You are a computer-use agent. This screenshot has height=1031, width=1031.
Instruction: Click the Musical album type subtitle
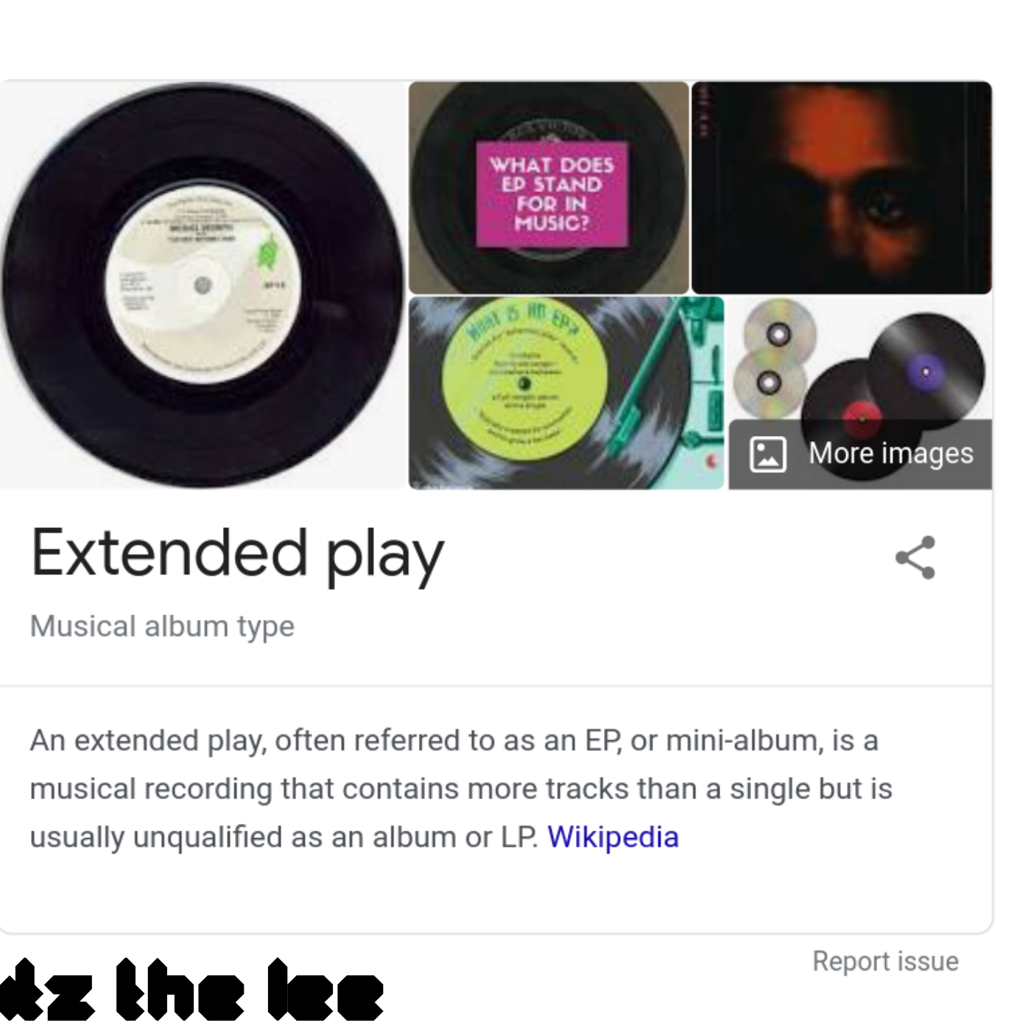pyautogui.click(x=162, y=627)
